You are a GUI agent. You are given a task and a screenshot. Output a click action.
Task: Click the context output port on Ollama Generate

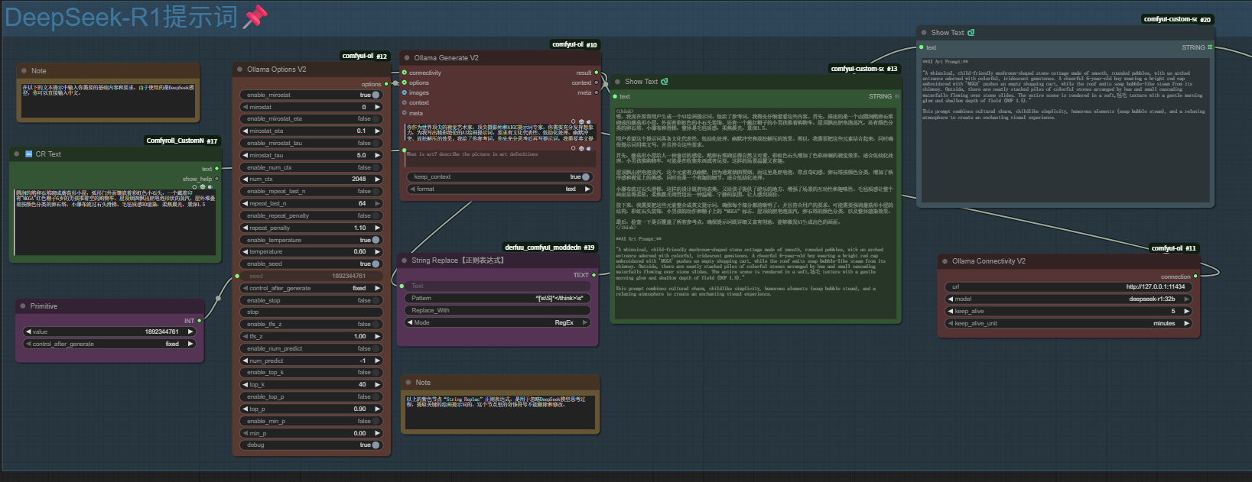pos(597,83)
